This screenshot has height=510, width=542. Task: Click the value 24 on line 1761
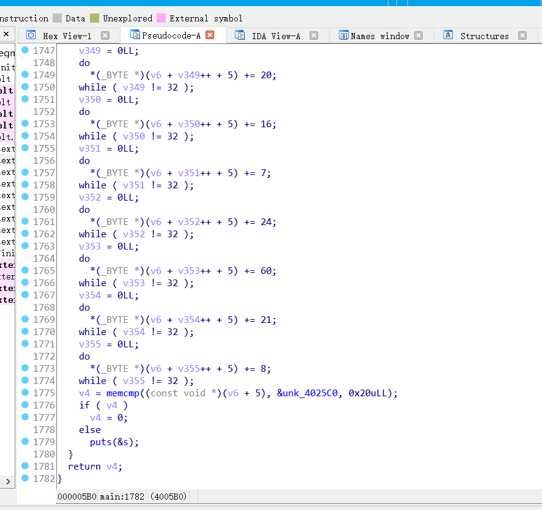click(266, 222)
